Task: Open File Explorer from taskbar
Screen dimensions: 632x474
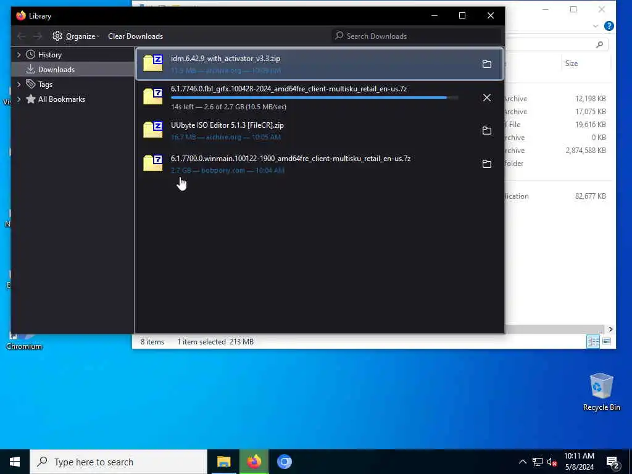Action: coord(223,462)
